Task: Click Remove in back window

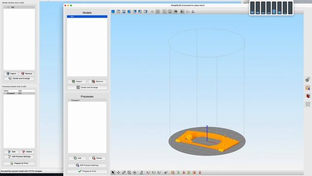Action: click(27, 73)
